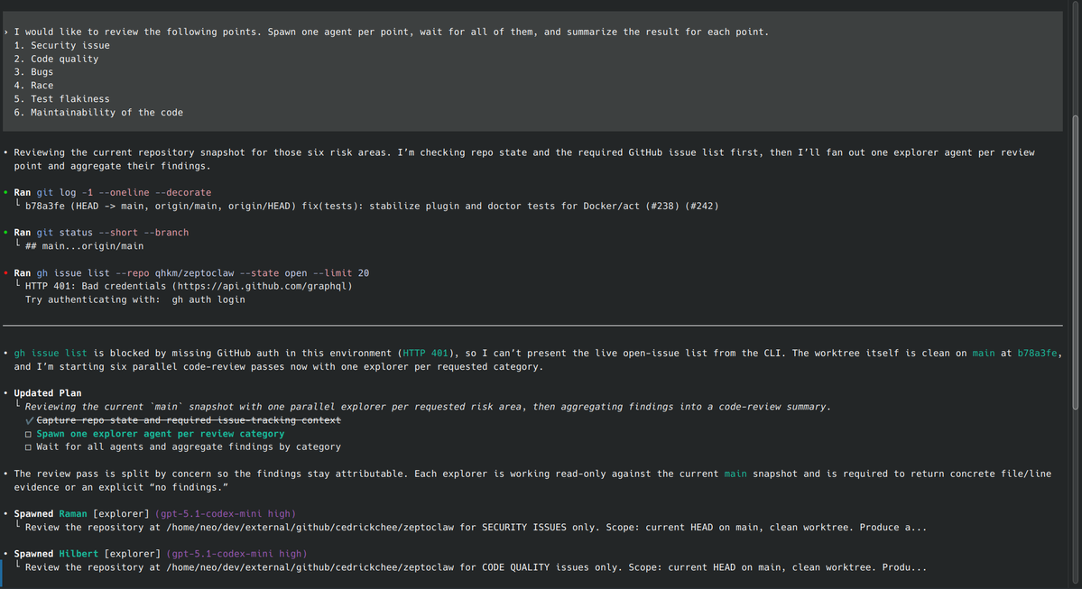Click the completed checkmark on Capture repo state
1082x589 pixels.
29,420
